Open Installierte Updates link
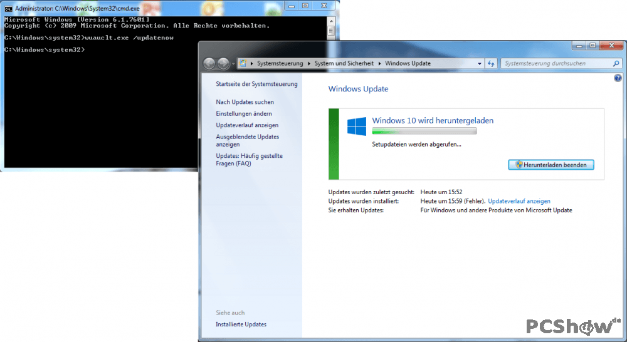The height and width of the screenshot is (342, 627). point(241,324)
